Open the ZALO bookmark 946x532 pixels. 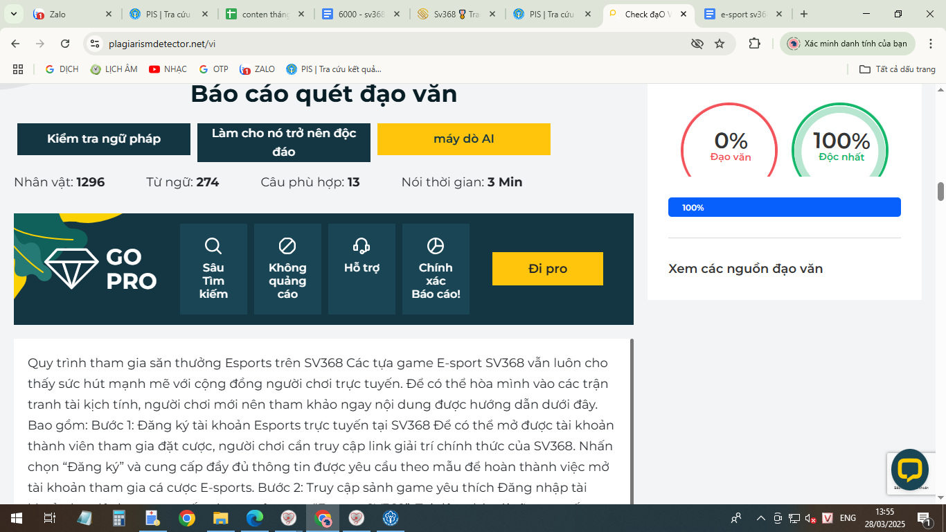tap(257, 69)
